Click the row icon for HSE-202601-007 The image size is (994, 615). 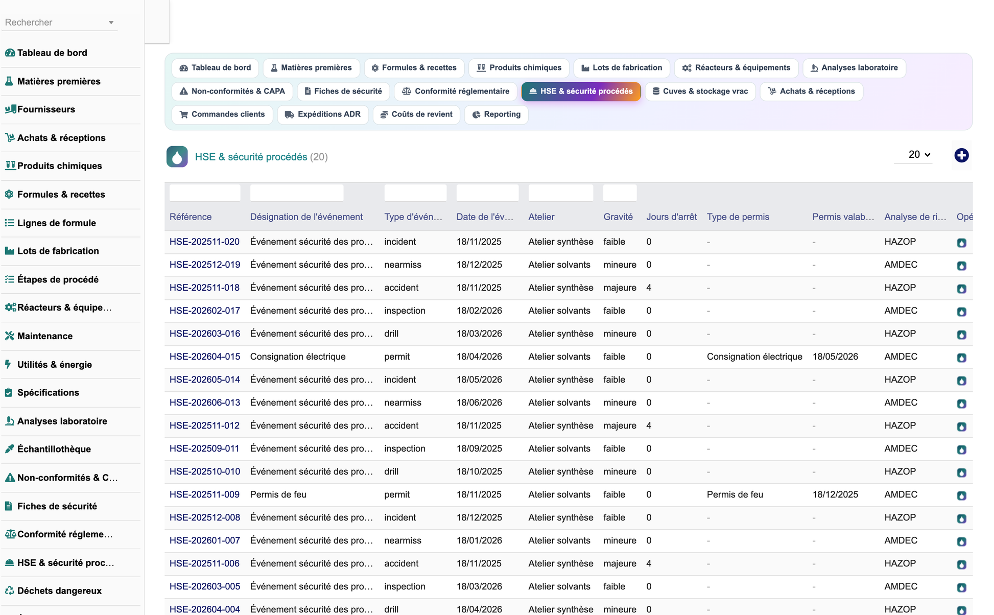point(961,541)
